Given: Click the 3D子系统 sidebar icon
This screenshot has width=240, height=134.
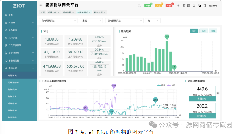Looking at the screenshot, I should click(6, 38).
